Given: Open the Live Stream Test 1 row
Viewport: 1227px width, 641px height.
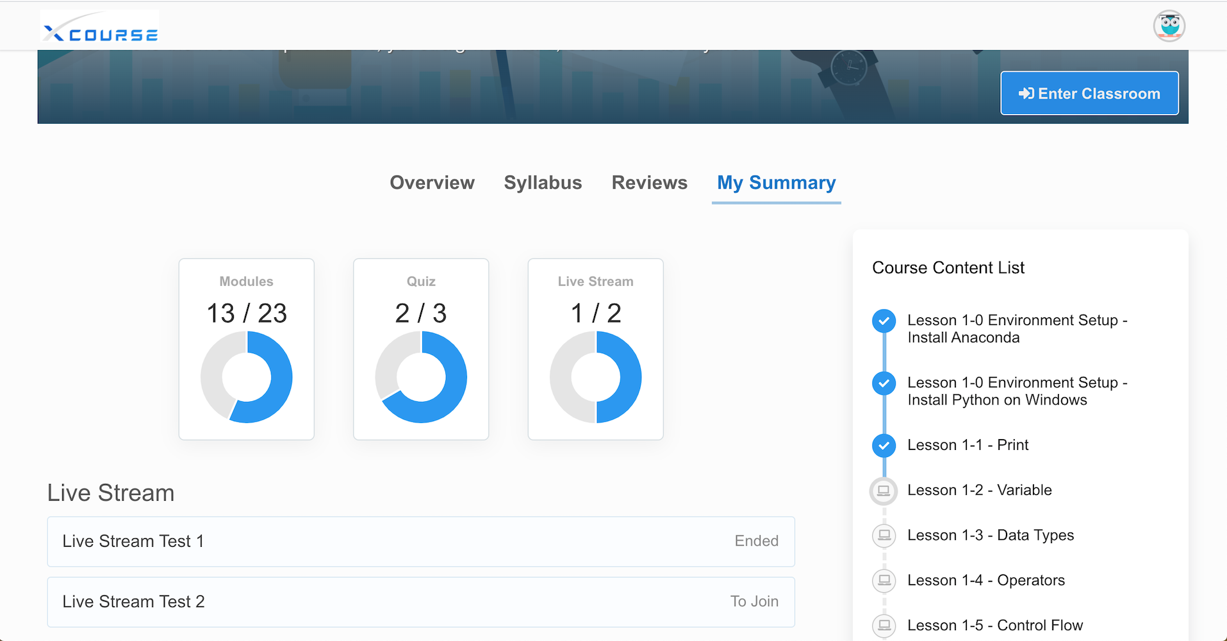Looking at the screenshot, I should [421, 542].
